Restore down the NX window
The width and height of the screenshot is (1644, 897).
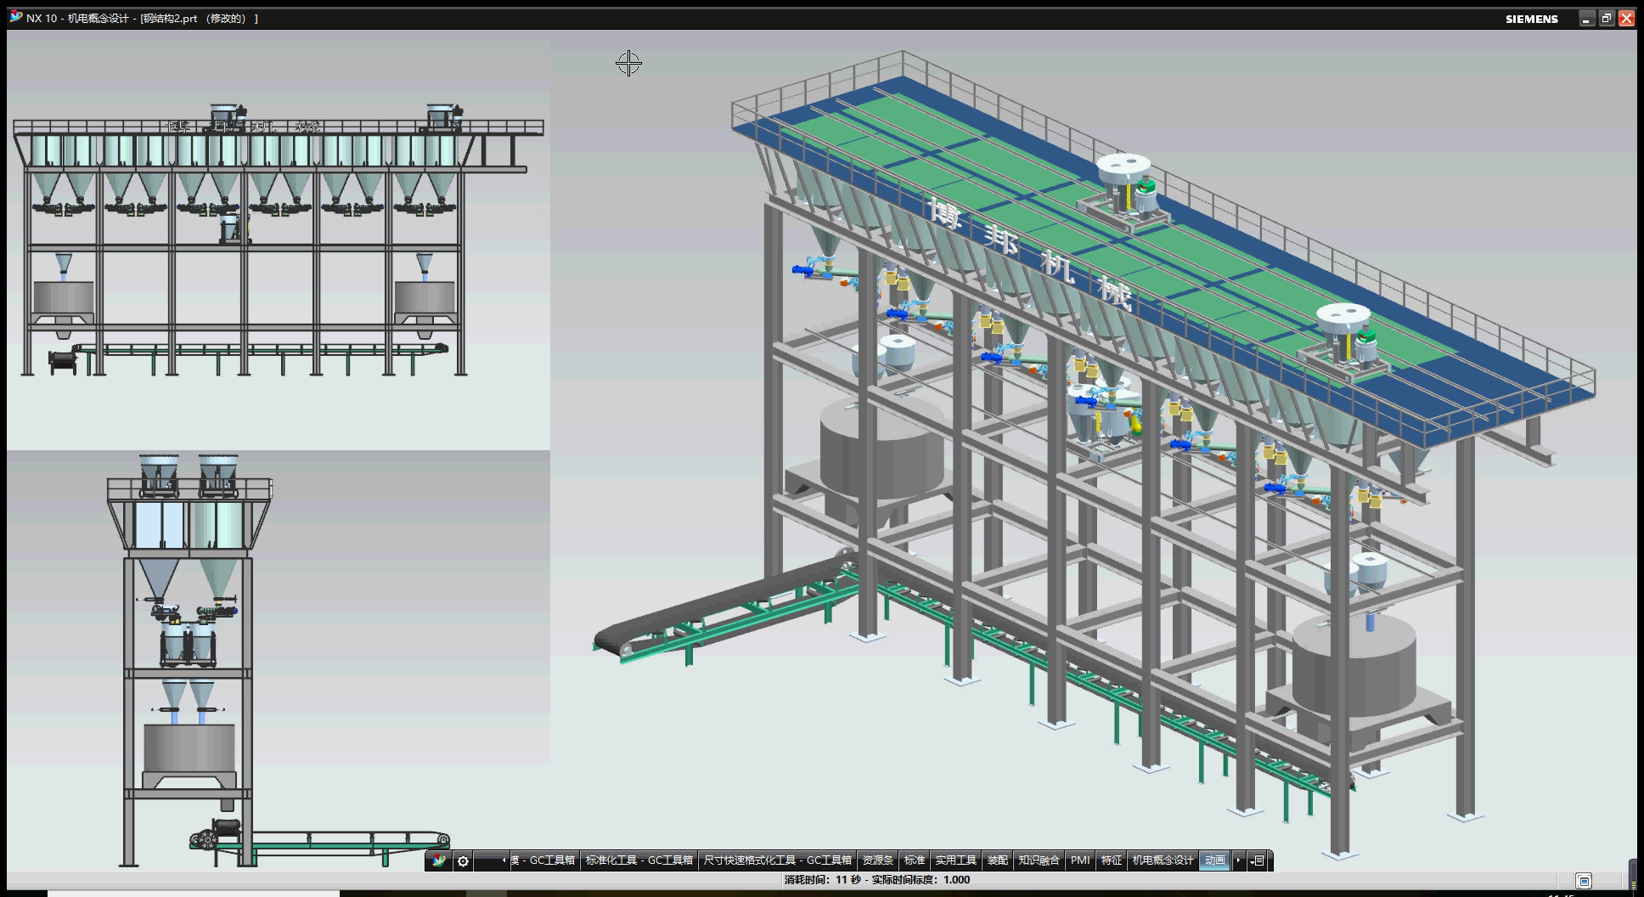(x=1606, y=19)
